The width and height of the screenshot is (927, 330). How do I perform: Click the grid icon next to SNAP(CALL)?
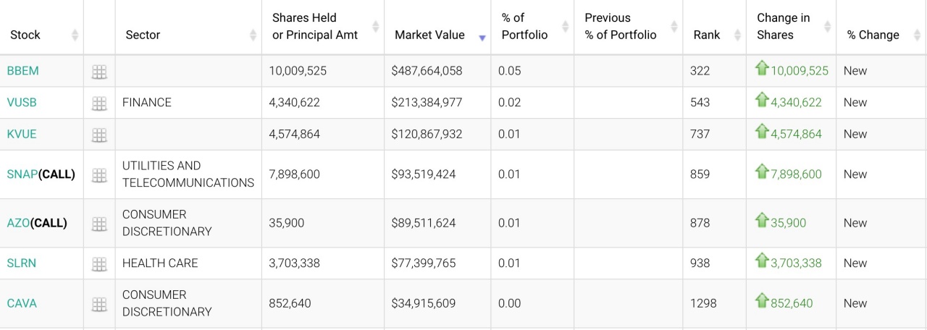[99, 175]
